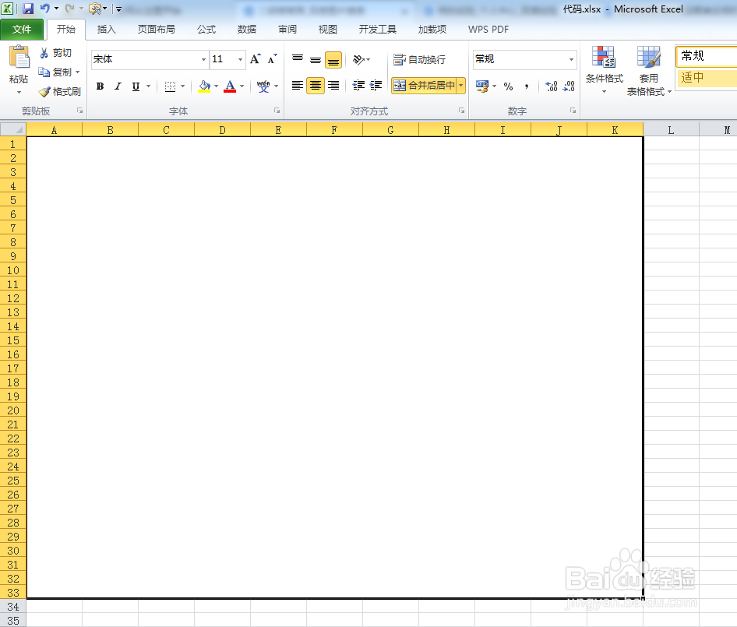Toggle Underline formatting
This screenshot has width=737, height=627.
point(136,86)
